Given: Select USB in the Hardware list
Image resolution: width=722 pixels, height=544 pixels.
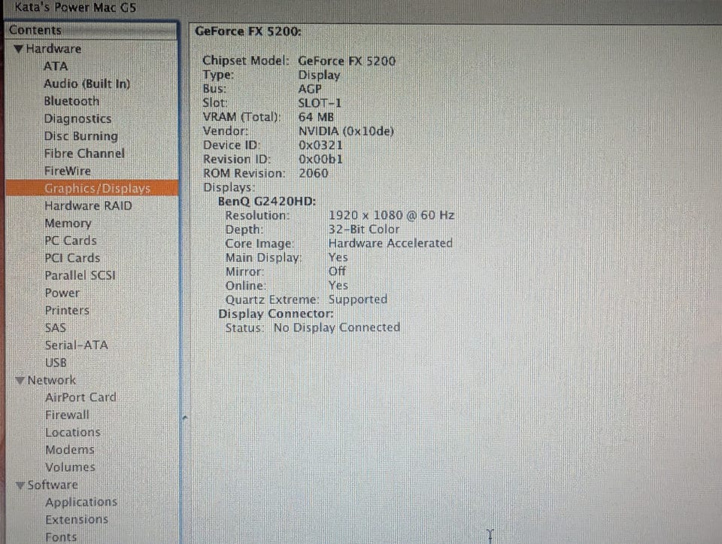Looking at the screenshot, I should (56, 363).
